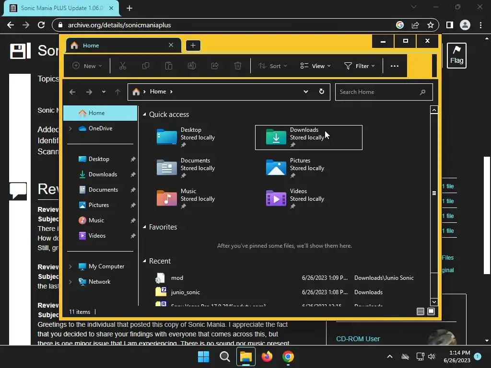This screenshot has height=368, width=491.
Task: Open the New item dropdown
Action: [x=87, y=66]
